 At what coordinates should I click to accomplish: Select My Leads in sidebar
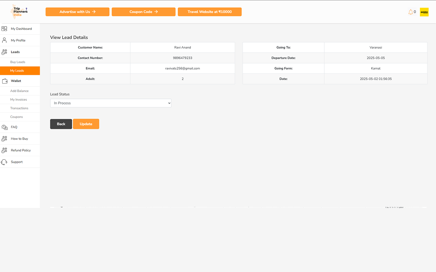[x=17, y=71]
